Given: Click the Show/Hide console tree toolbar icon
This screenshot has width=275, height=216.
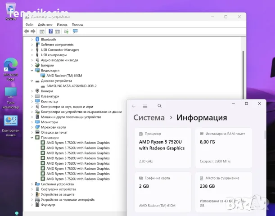Looking at the screenshot, I should pos(42,31).
